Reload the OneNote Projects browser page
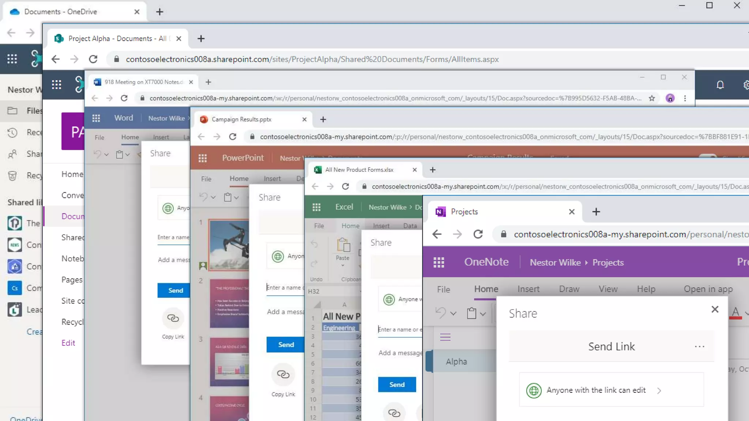 point(478,234)
